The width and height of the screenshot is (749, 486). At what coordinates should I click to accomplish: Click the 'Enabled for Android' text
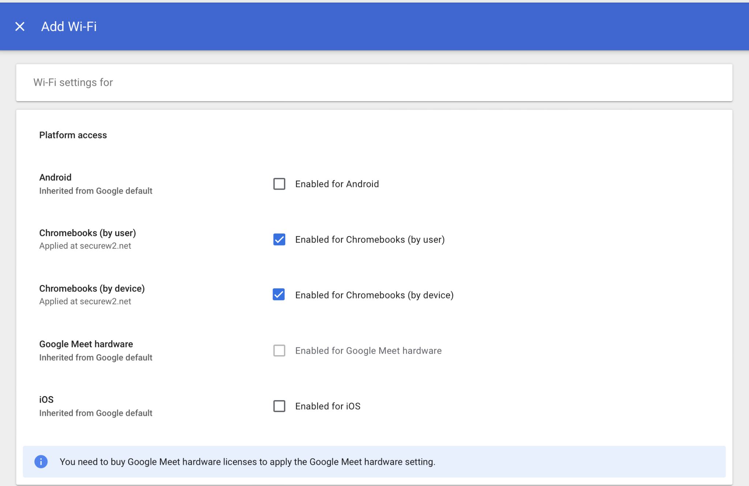click(x=337, y=184)
